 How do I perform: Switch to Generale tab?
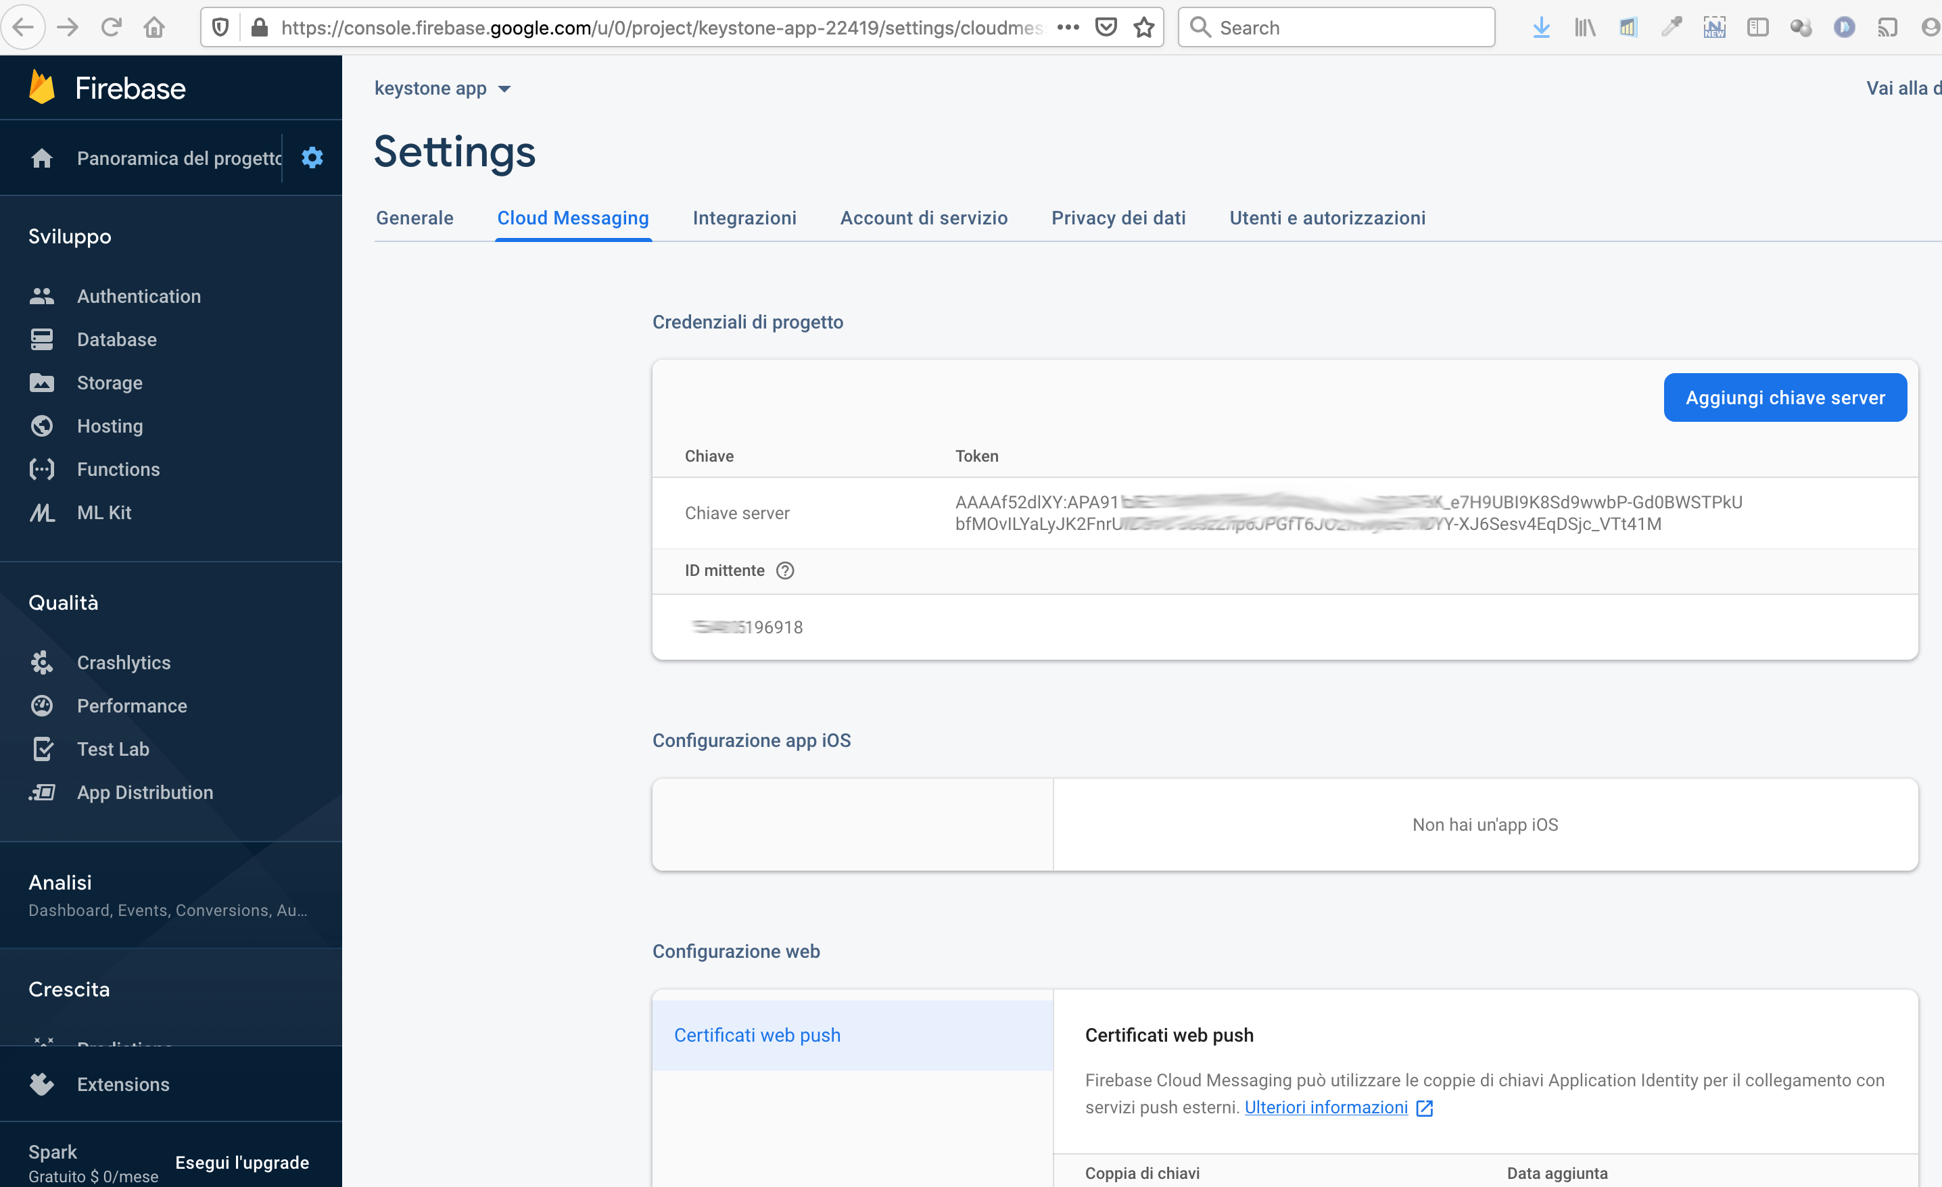pyautogui.click(x=413, y=218)
